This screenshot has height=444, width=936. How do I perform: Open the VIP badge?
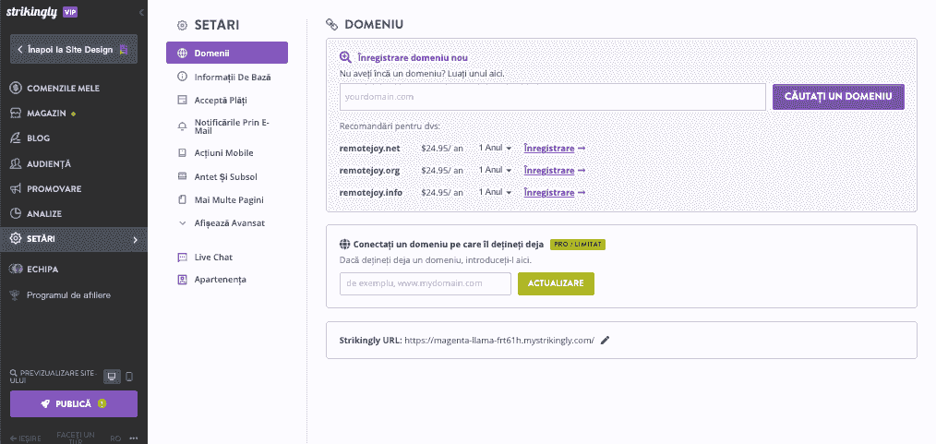(x=69, y=13)
